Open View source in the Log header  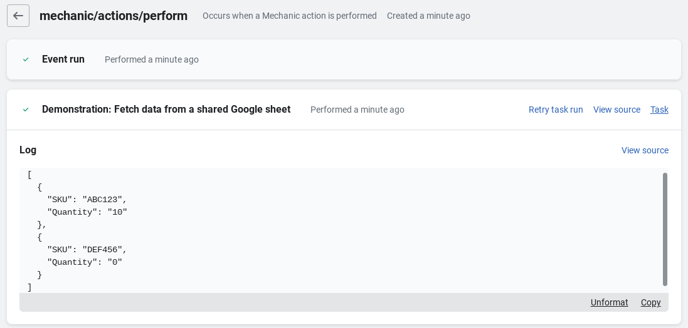point(645,150)
